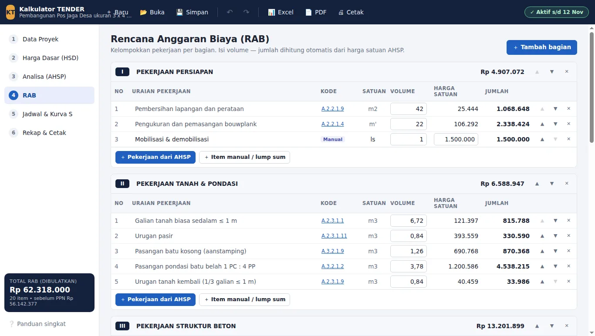Move Urugan pasir row up
The width and height of the screenshot is (595, 336).
click(x=542, y=236)
